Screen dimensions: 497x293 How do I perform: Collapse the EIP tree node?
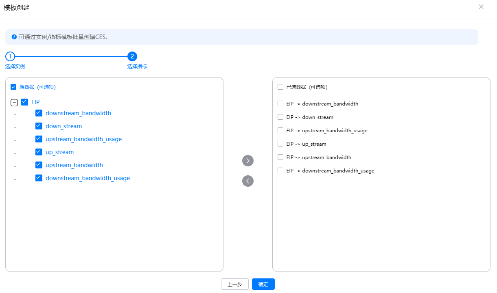tap(14, 103)
